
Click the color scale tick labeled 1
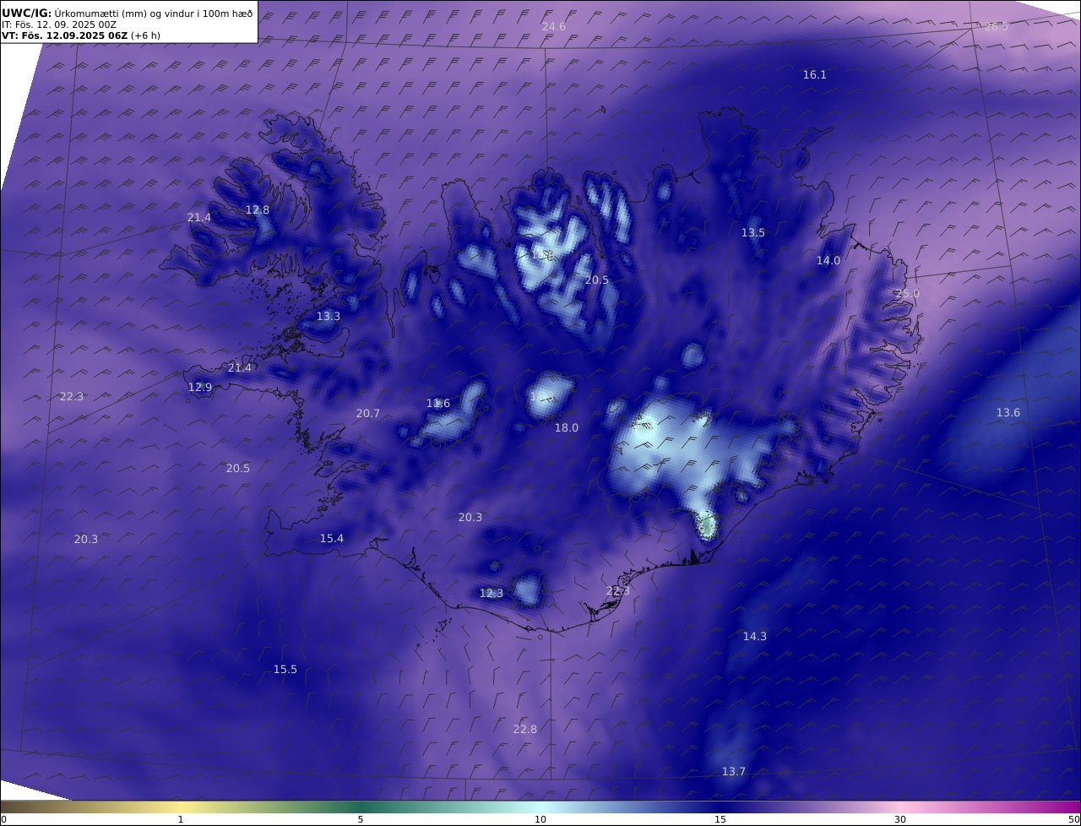coord(181,819)
